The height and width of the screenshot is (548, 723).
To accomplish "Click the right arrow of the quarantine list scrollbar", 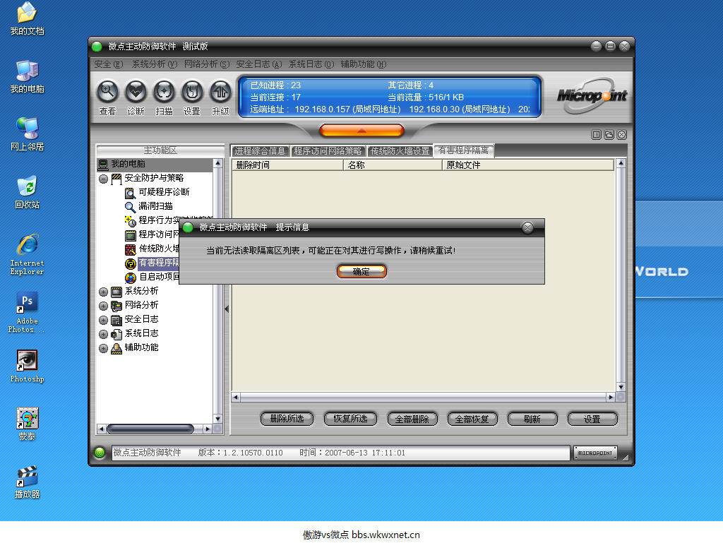I will pos(611,397).
